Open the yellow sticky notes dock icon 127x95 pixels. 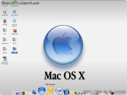[x=72, y=93]
